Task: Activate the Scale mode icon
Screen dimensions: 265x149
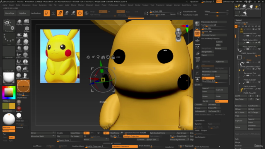Action: [x=66, y=13]
